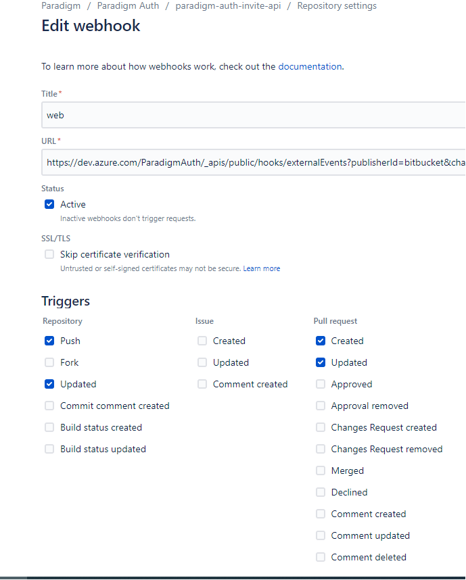Click the Learn more link about certificates
The width and height of the screenshot is (466, 580).
(x=262, y=268)
